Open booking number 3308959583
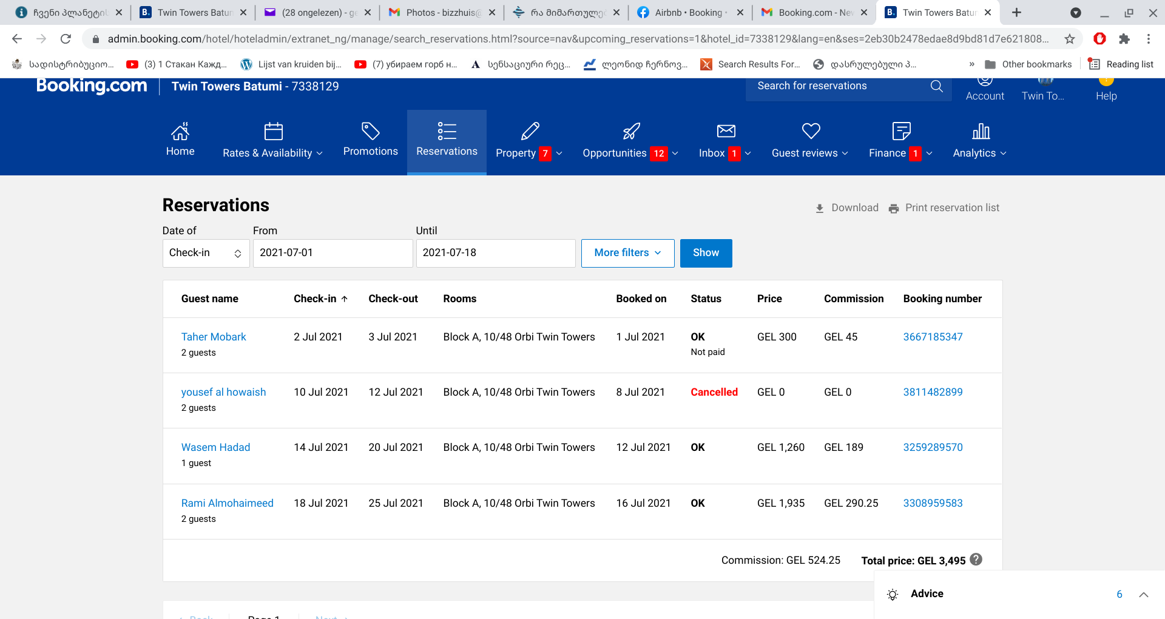The image size is (1165, 619). (x=933, y=503)
